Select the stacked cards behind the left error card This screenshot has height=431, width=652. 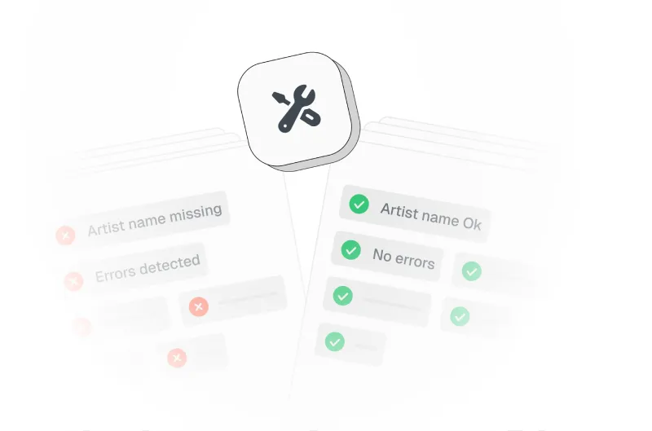[158, 147]
